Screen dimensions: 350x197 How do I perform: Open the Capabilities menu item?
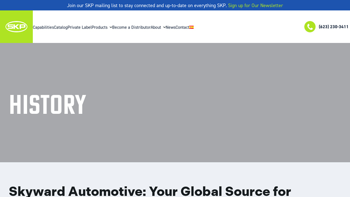coord(43,27)
